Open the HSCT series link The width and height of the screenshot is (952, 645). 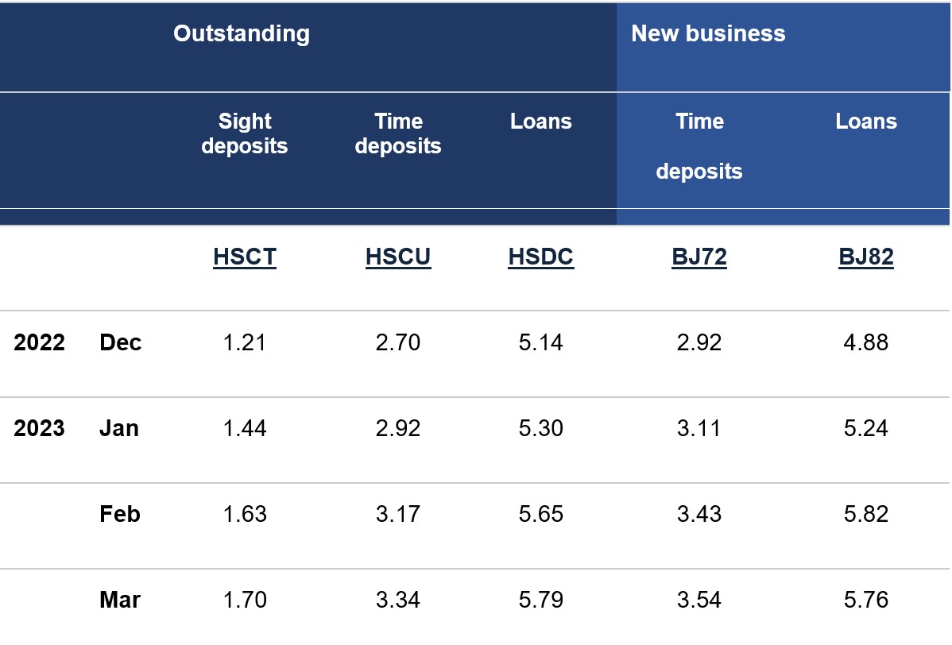[245, 257]
